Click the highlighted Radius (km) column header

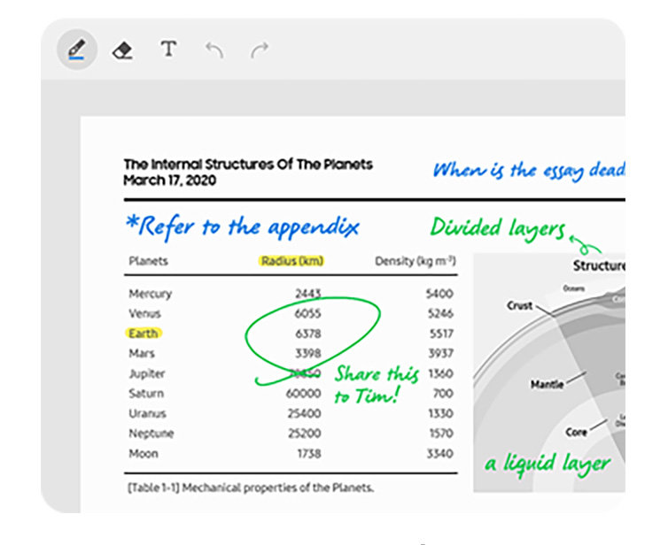click(292, 261)
